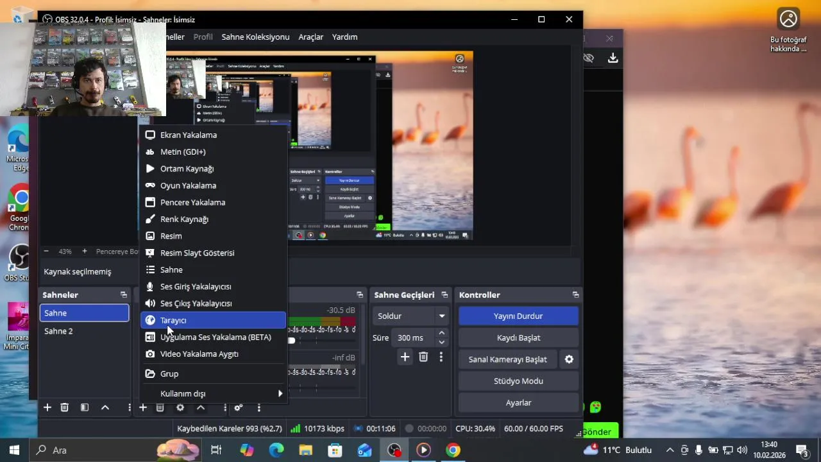
Task: Select the Sahne scene
Action: [x=85, y=313]
